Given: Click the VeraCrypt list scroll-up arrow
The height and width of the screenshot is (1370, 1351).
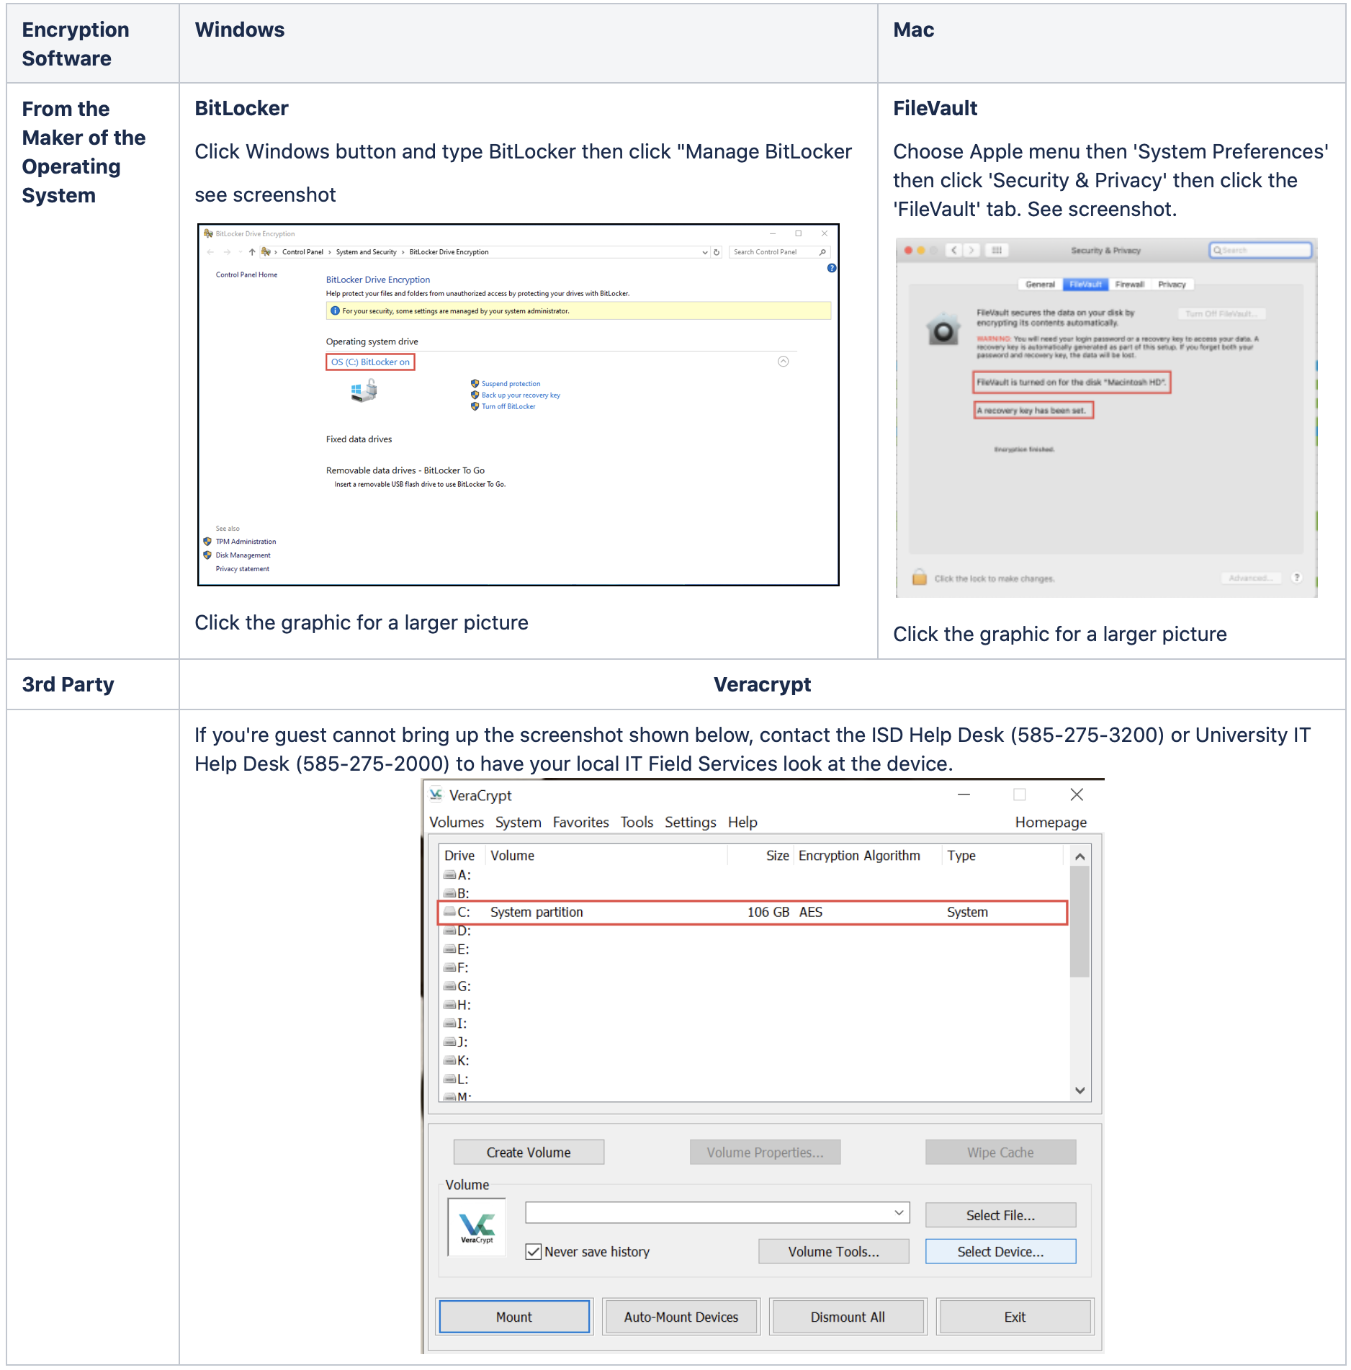Looking at the screenshot, I should (x=1080, y=856).
